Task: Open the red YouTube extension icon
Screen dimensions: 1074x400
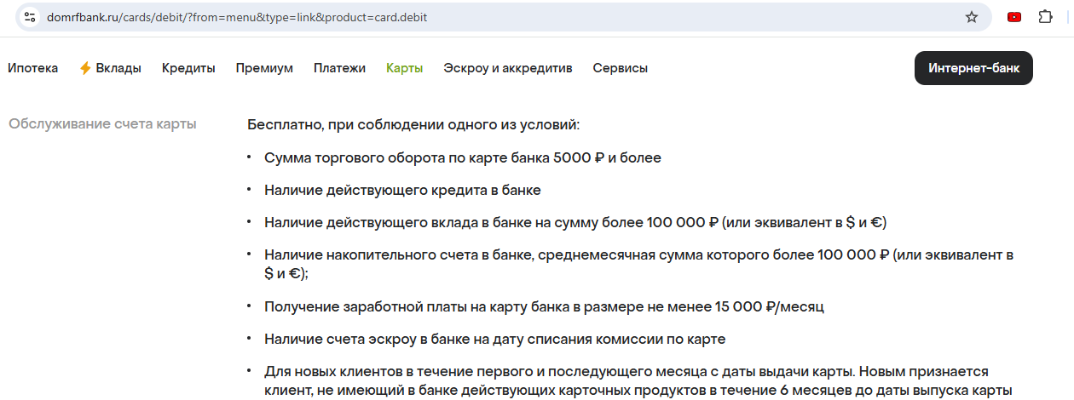Action: [x=1014, y=17]
